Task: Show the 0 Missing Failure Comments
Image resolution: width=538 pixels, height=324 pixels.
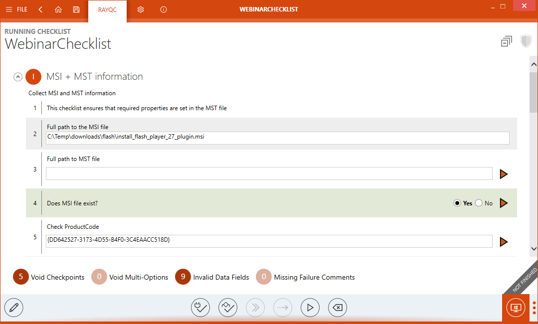Action: coord(305,277)
